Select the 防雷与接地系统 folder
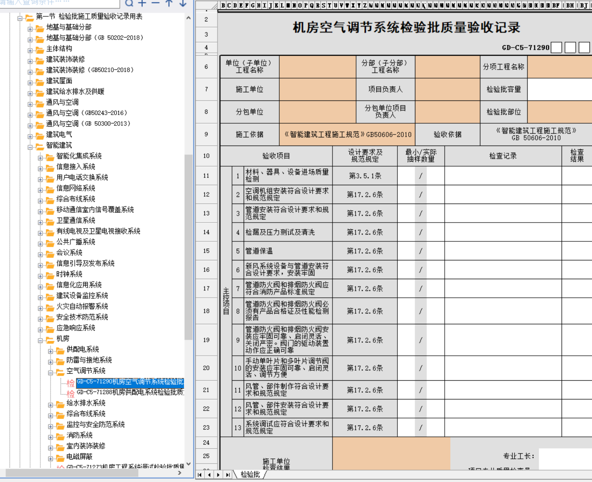Viewport: 592px width, 482px height. [89, 360]
